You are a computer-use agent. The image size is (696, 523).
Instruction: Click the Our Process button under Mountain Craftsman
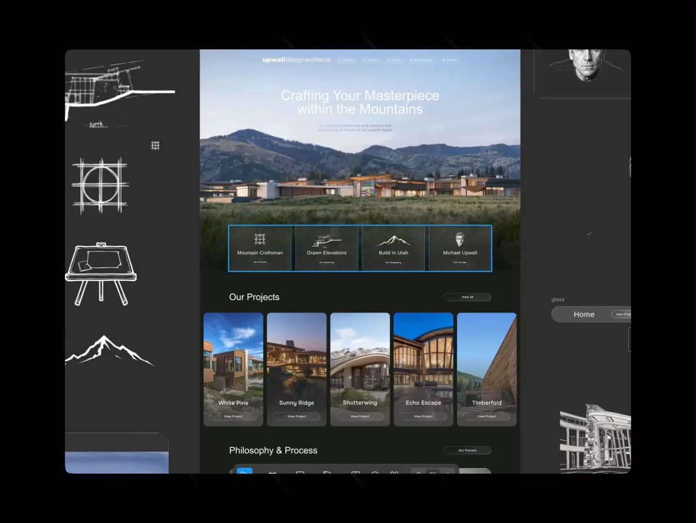pos(260,262)
